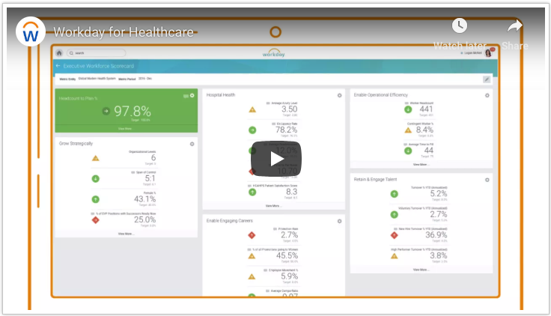Viewport: 551px width, 316px height.
Task: Open the gear on Headcount to Plan card
Action: tap(192, 96)
